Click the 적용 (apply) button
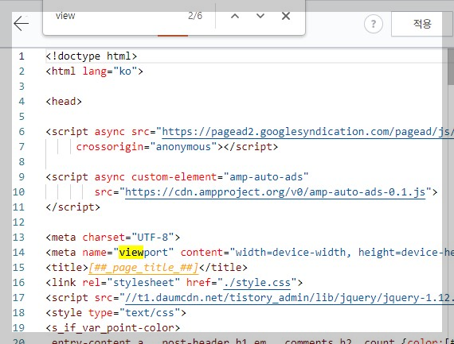The height and width of the screenshot is (344, 454). tap(422, 24)
